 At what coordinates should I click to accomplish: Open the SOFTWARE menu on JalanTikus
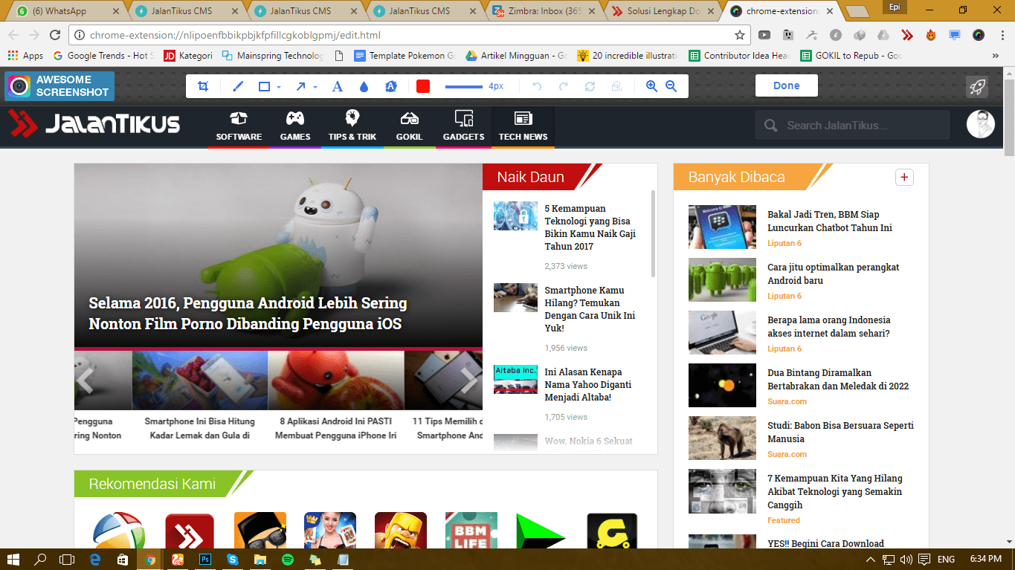tap(239, 127)
